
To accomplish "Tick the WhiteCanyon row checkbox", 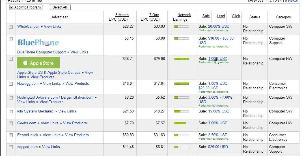I will (11, 27).
